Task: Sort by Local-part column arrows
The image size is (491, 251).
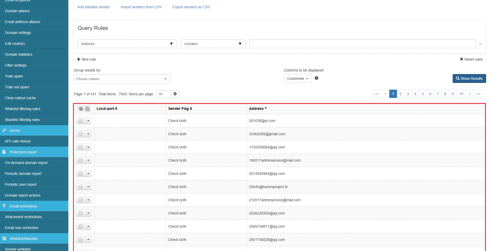Action: [116, 109]
